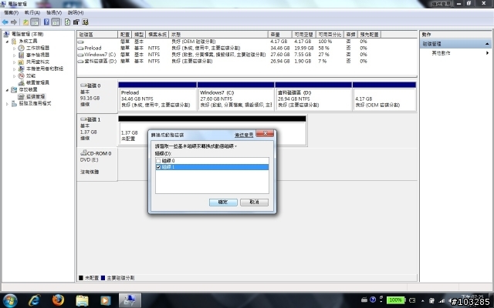Expand Local Users and Groups tree node
The height and width of the screenshot is (308, 494).
pyautogui.click(x=14, y=69)
